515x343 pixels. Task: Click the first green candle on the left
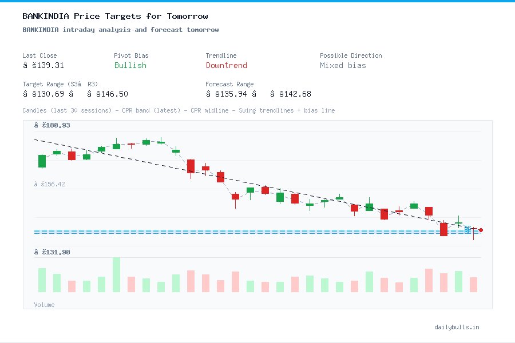[41, 161]
